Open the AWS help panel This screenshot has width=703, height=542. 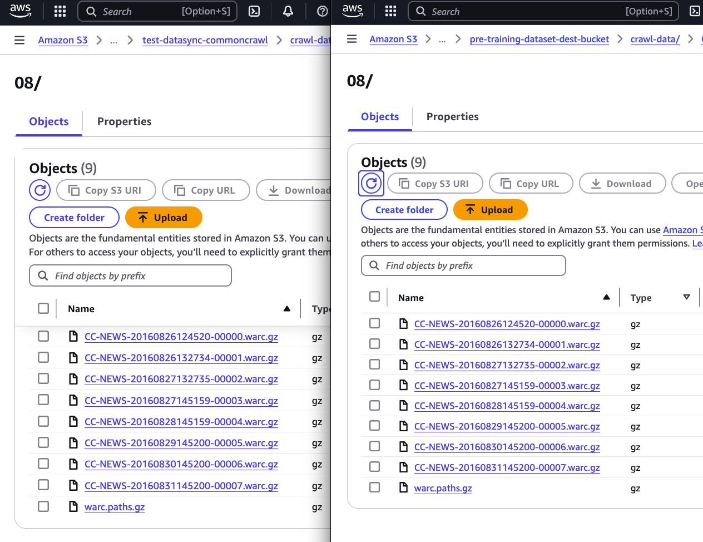(323, 11)
